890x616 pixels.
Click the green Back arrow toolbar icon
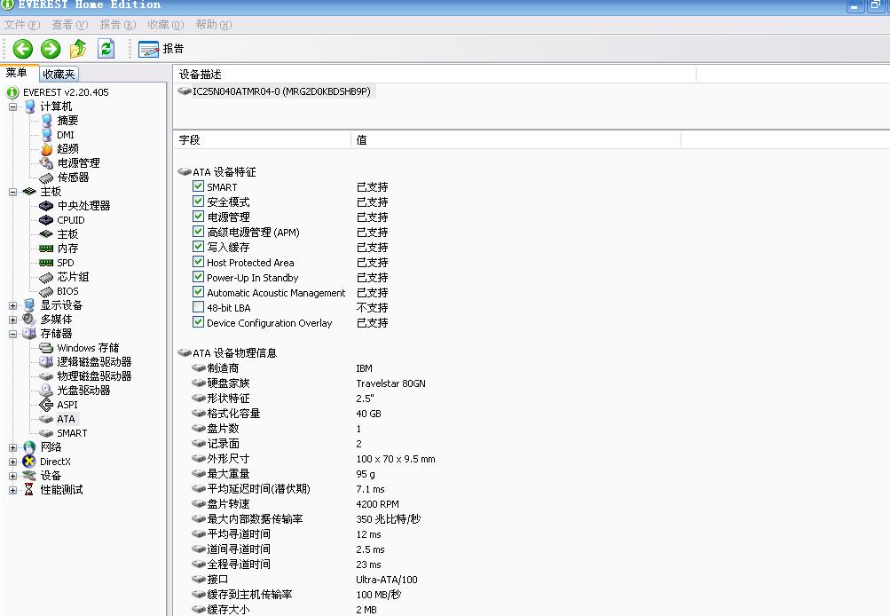(23, 49)
